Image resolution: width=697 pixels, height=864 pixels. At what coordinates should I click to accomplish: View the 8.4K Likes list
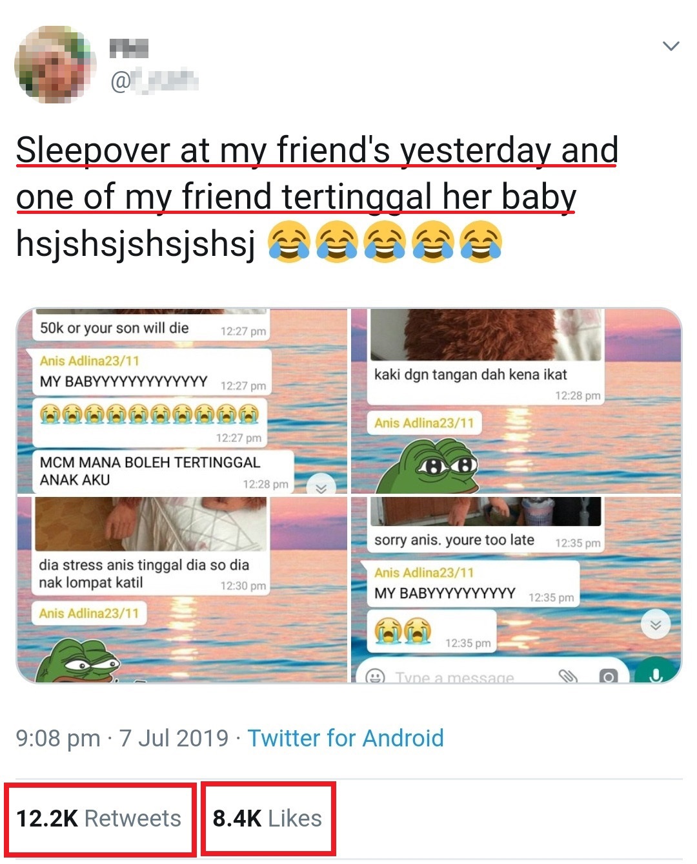point(267,818)
